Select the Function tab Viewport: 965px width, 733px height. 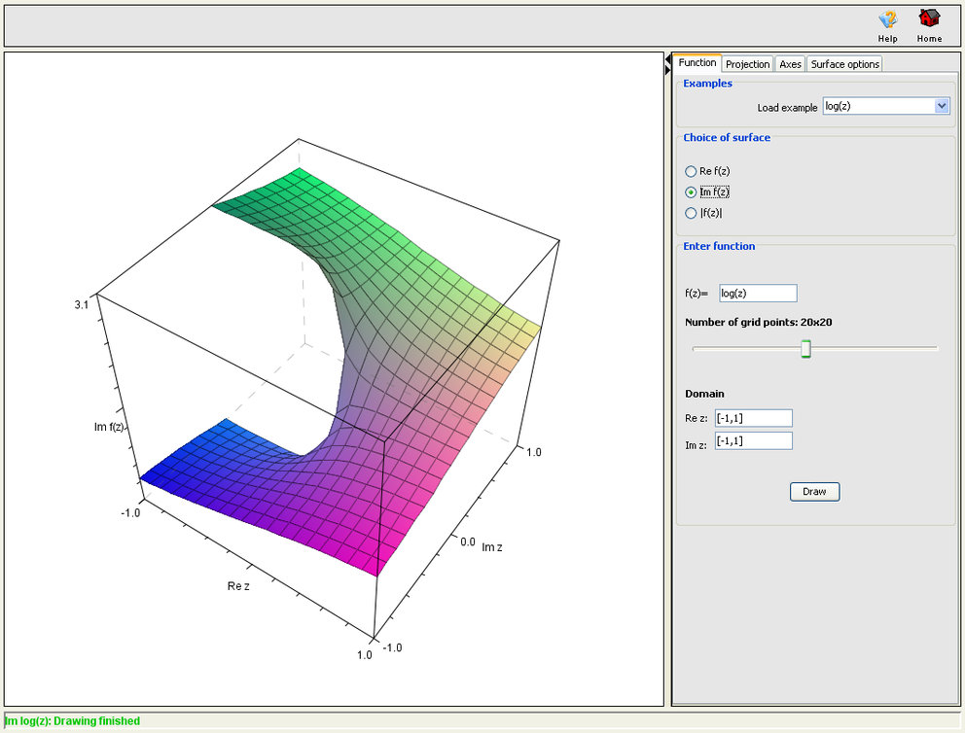click(697, 61)
